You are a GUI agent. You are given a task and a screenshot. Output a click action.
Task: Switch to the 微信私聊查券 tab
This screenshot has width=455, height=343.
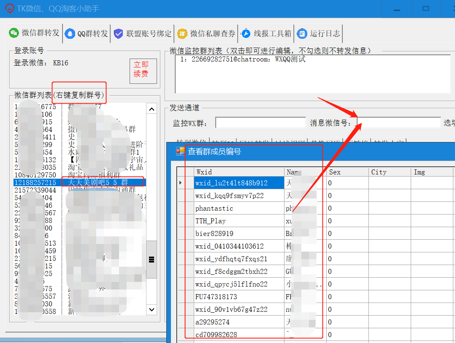tap(206, 34)
